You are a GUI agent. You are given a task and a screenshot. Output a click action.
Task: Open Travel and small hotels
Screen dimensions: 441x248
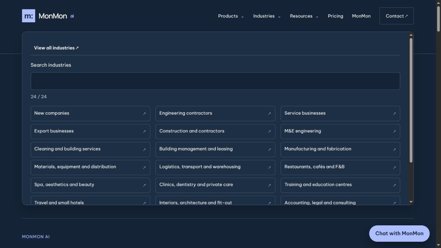point(90,200)
